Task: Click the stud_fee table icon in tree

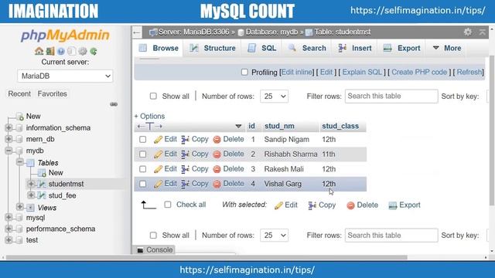Action: [42, 195]
